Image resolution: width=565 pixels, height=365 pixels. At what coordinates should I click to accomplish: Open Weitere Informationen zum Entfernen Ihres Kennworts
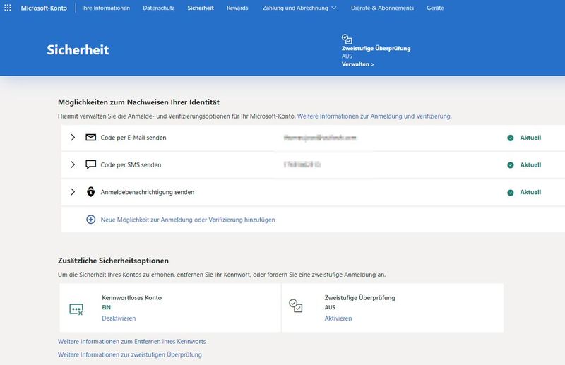[132, 341]
